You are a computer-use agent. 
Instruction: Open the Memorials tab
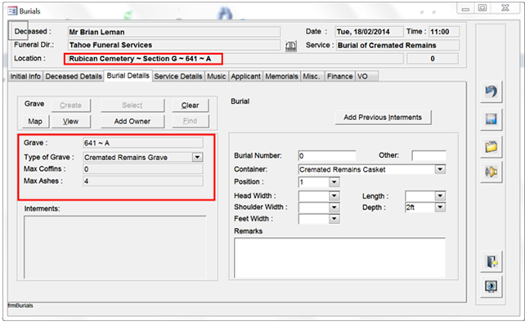coord(281,76)
